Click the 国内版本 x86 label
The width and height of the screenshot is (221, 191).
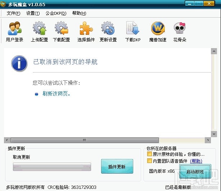pyautogui.click(x=162, y=171)
